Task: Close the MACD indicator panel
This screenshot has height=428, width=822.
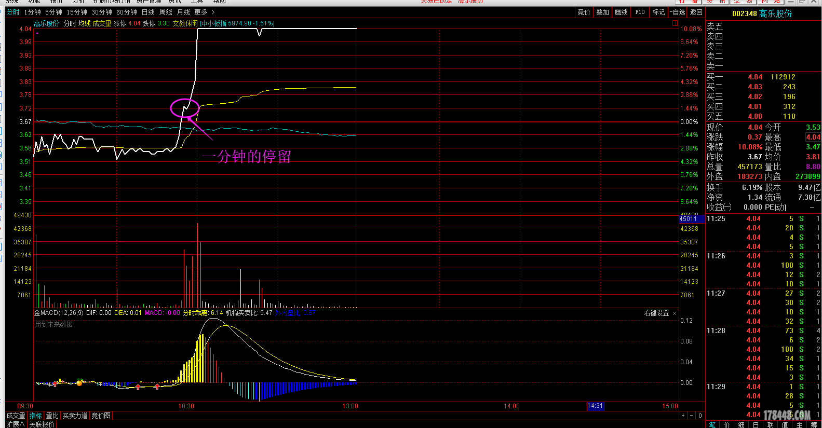Action: click(x=675, y=313)
